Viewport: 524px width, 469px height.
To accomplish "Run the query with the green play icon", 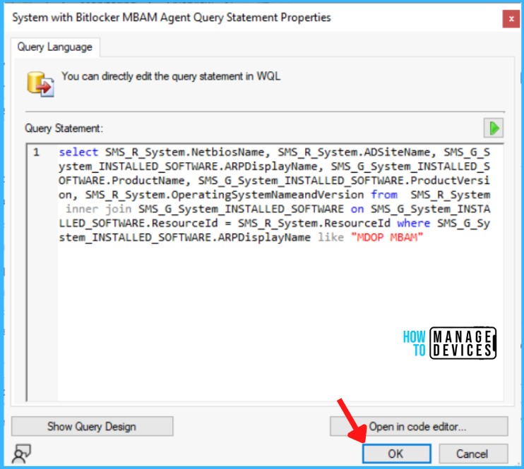I will (493, 128).
